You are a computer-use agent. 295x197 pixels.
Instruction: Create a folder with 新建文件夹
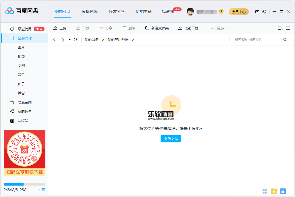157,28
